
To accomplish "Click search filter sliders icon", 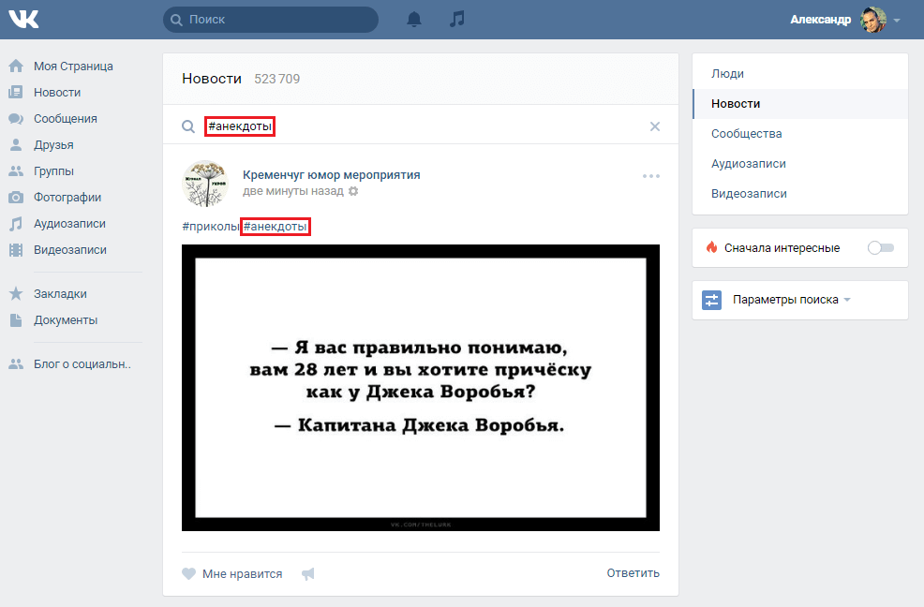I will click(712, 300).
